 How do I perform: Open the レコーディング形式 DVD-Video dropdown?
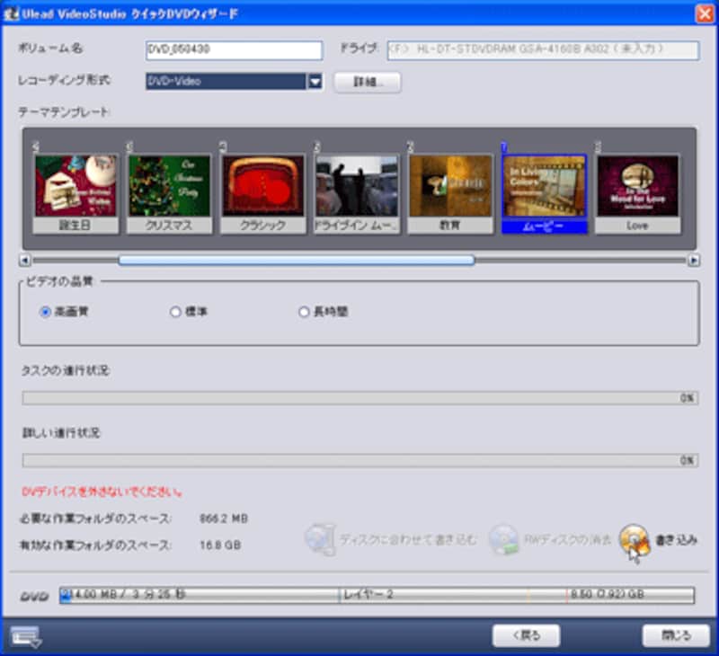pyautogui.click(x=315, y=82)
